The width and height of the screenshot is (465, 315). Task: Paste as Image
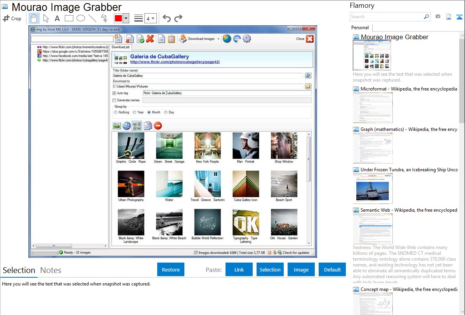[301, 270]
